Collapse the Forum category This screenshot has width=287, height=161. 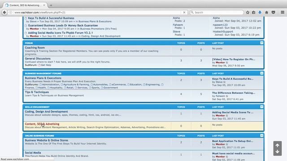(x=262, y=43)
